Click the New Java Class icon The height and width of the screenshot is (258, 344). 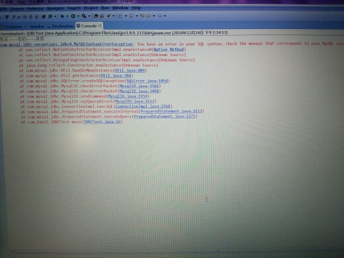click(x=102, y=16)
